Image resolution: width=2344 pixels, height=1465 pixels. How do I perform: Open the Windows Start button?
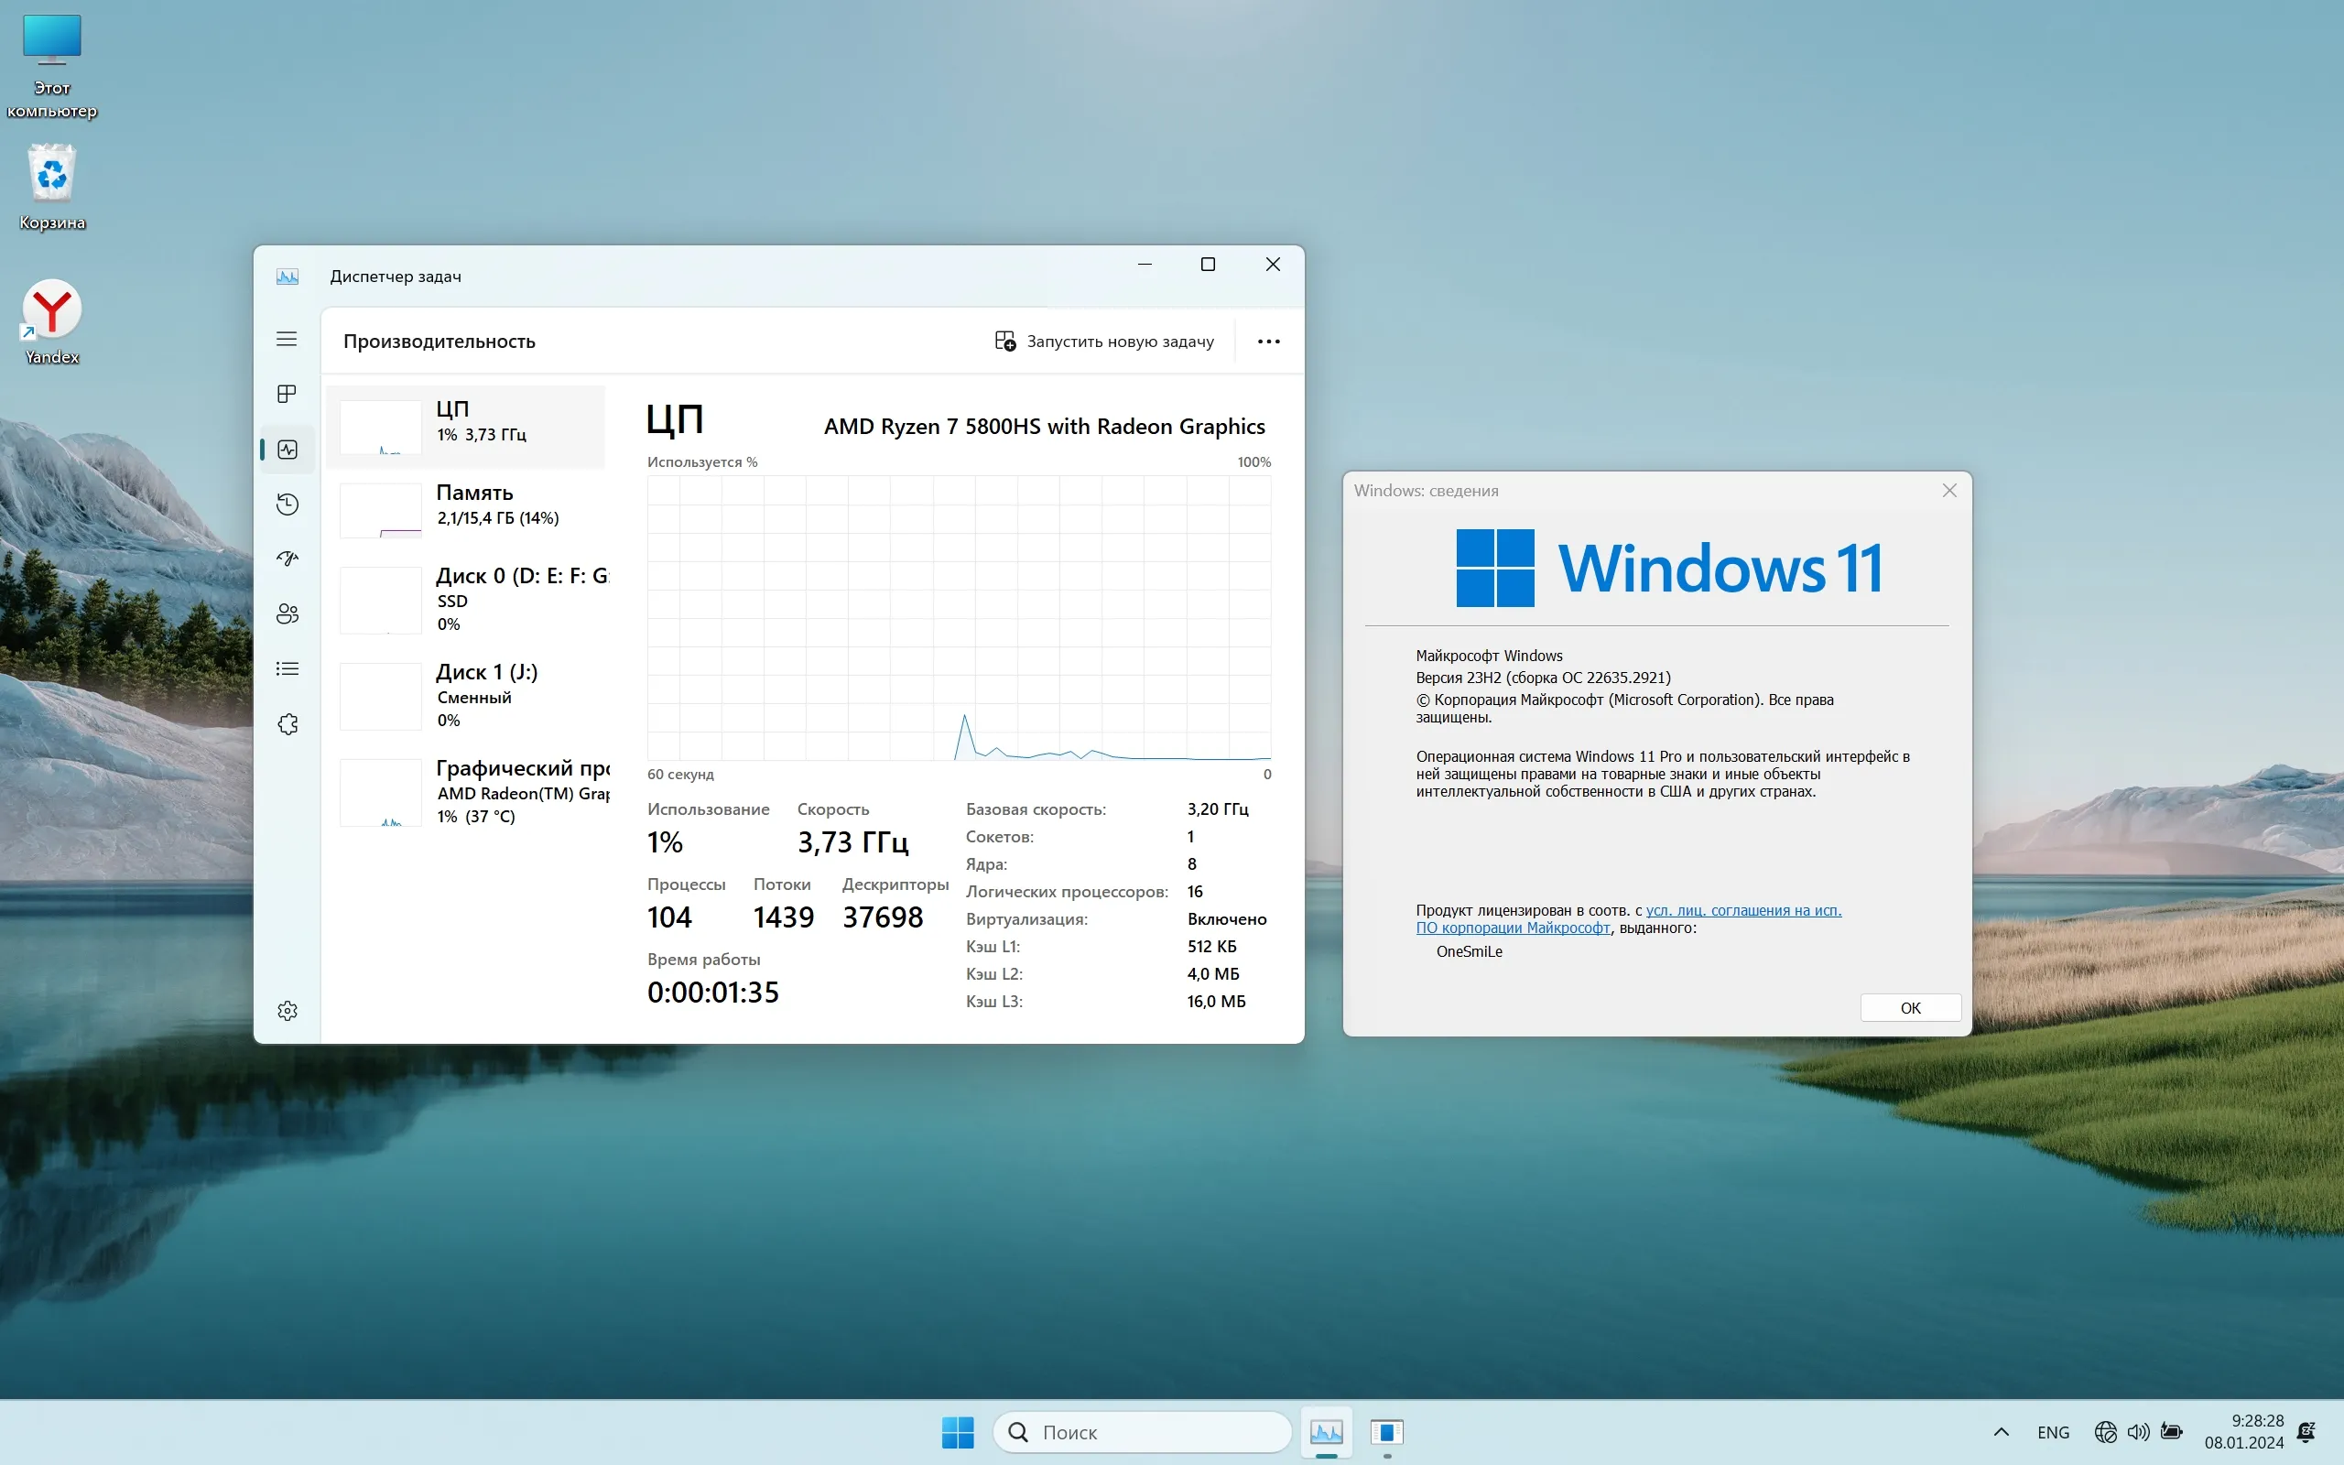(957, 1432)
